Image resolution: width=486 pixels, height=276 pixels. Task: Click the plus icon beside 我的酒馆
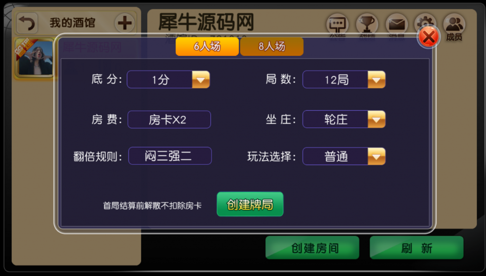pyautogui.click(x=125, y=23)
